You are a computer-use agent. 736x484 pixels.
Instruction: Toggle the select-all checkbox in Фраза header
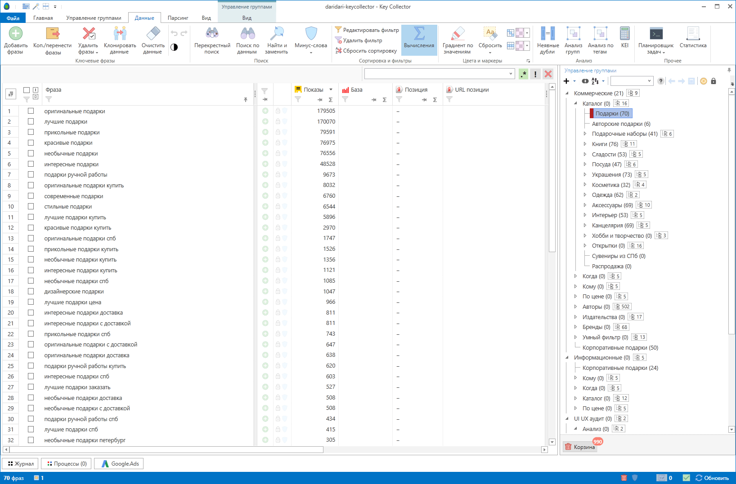pyautogui.click(x=27, y=90)
